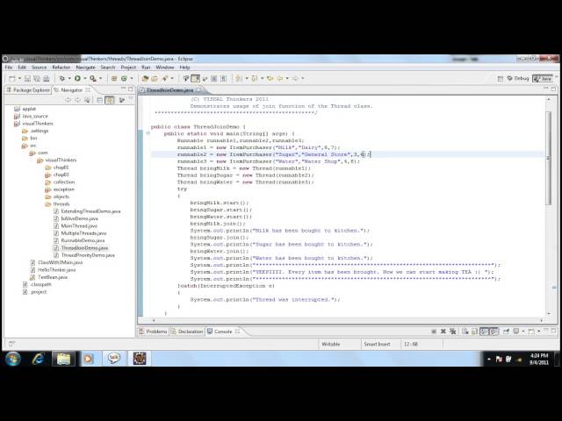Click the Last Edit Location icon
The width and height of the screenshot is (562, 421).
pos(270,78)
